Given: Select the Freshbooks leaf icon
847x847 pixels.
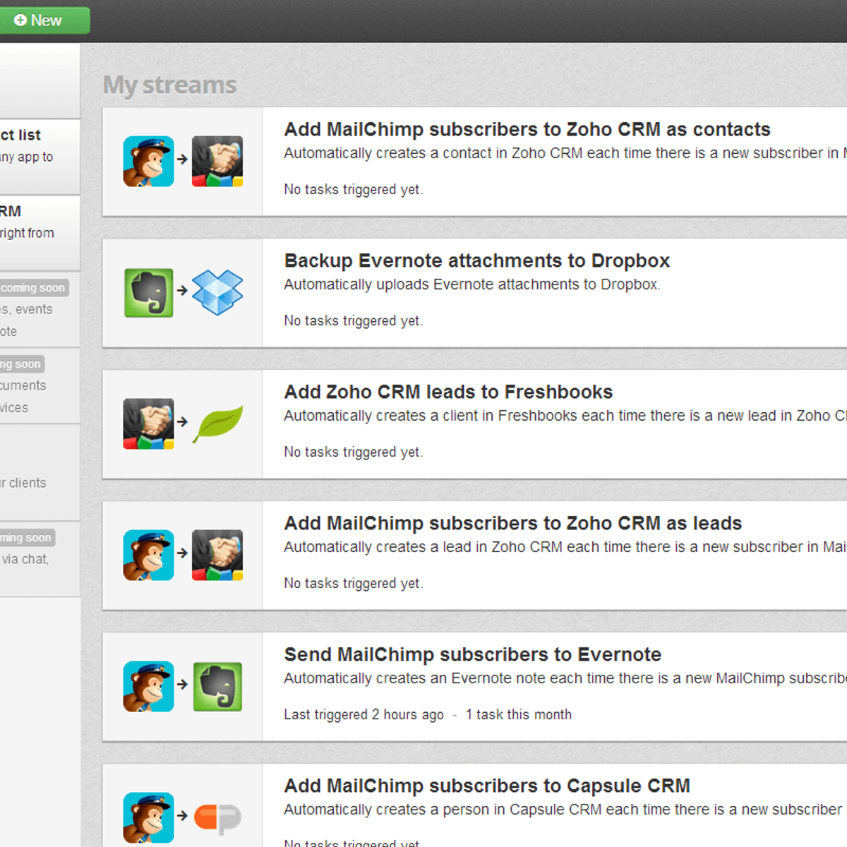Looking at the screenshot, I should tap(217, 423).
